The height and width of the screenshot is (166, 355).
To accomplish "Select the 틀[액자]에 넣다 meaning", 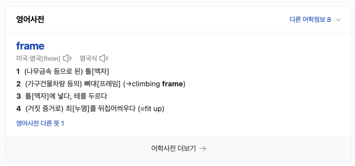I will click(x=46, y=96).
